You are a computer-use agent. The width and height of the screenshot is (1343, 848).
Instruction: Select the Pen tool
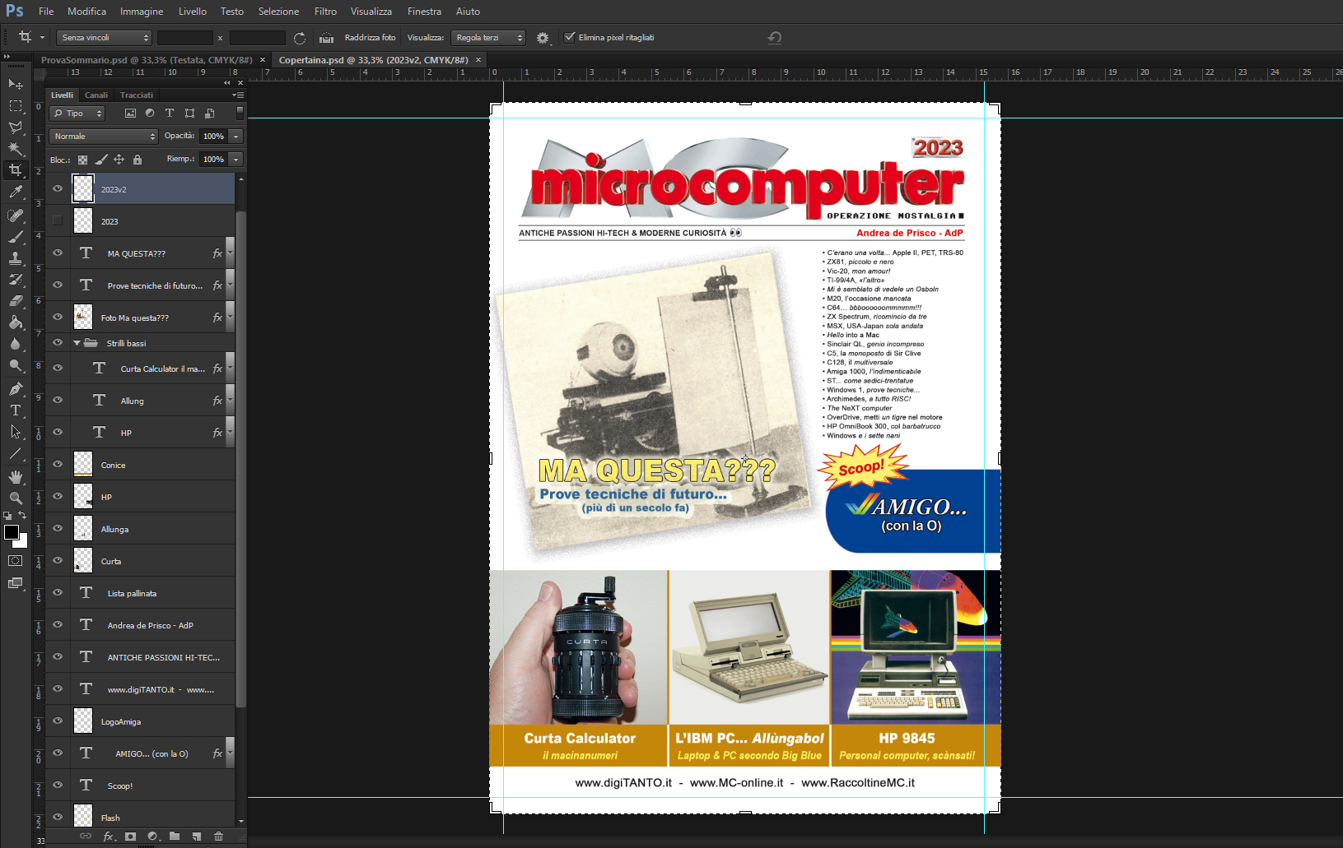click(16, 389)
